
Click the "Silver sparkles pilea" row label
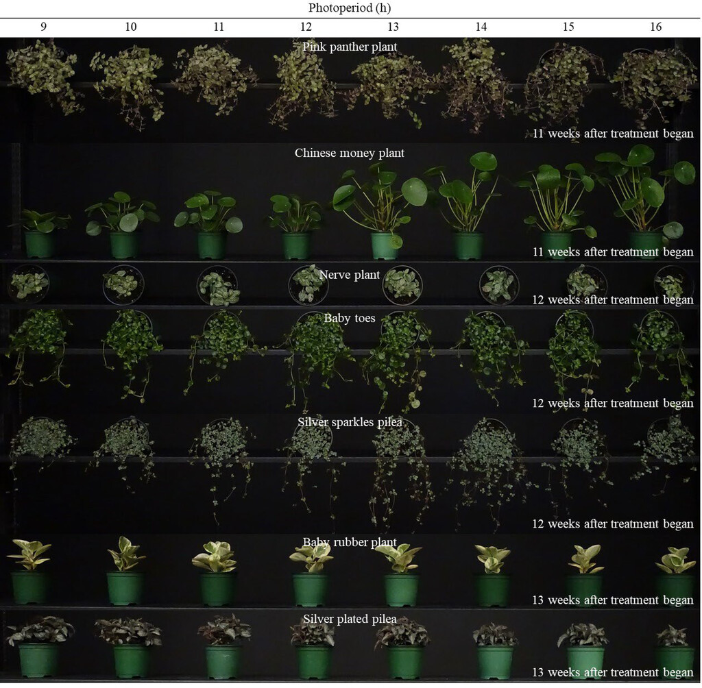pos(350,422)
